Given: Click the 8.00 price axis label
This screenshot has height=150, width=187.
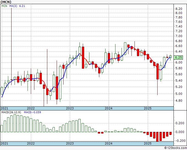Looking at the screenshot, I should pyautogui.click(x=179, y=13).
